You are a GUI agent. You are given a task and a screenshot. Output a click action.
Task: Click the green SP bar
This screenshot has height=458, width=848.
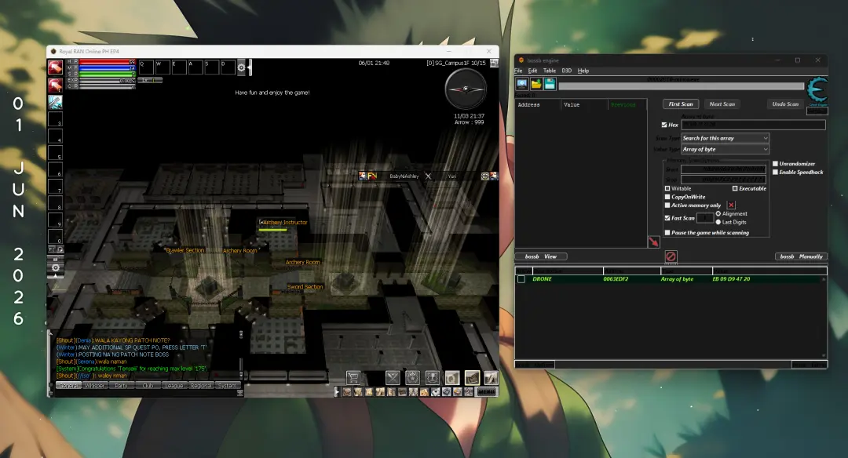pyautogui.click(x=108, y=74)
